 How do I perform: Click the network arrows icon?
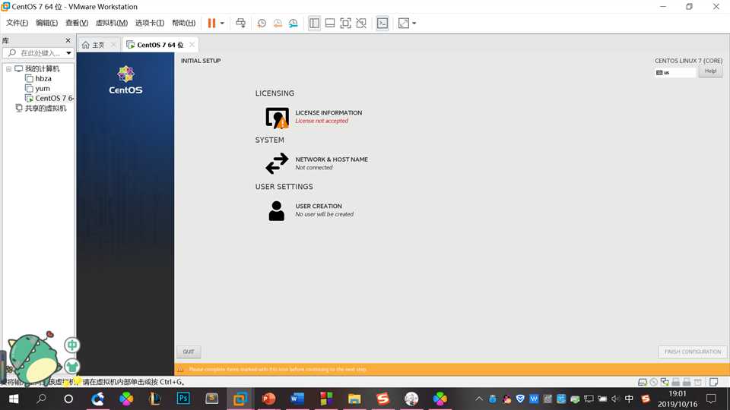(277, 164)
